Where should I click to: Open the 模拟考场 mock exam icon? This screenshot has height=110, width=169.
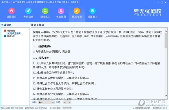[77, 11]
